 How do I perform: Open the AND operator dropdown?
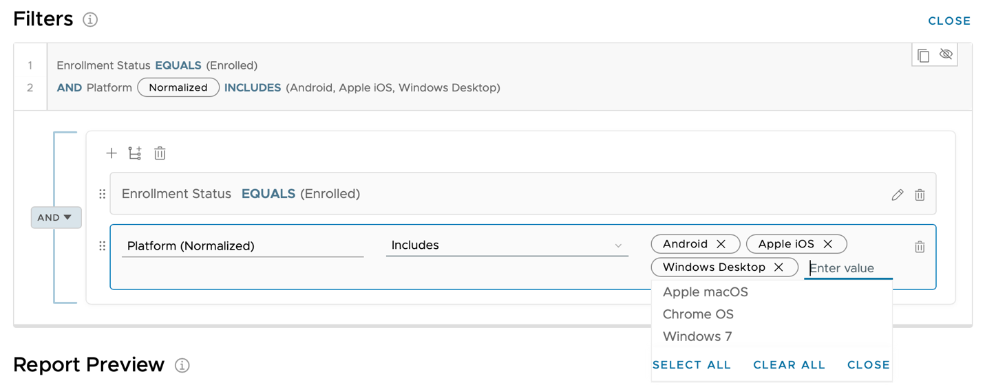point(56,217)
